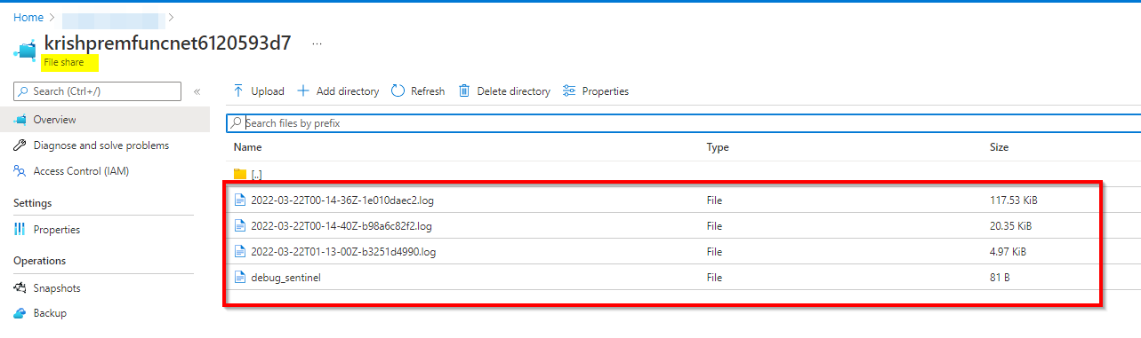Image resolution: width=1141 pixels, height=338 pixels.
Task: Select the 20.35 KiB size cell
Action: (x=1010, y=226)
